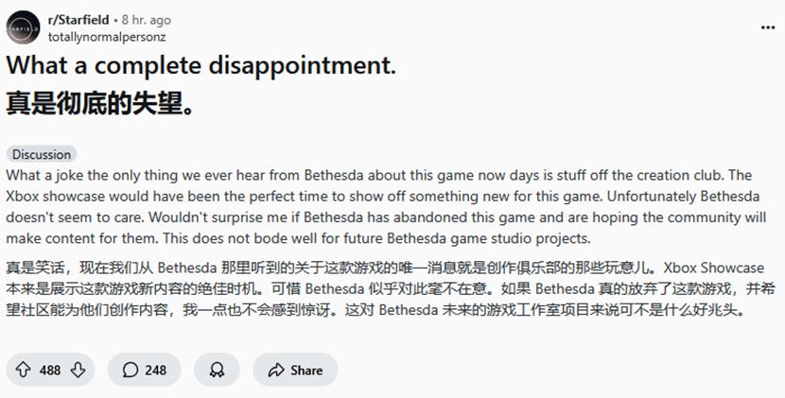Open the Starfield subreddit avatar
The width and height of the screenshot is (785, 398).
[23, 27]
